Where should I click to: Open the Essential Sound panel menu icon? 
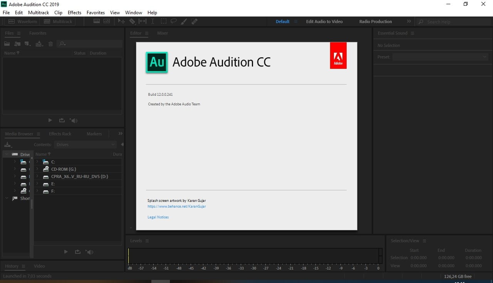[x=413, y=33]
